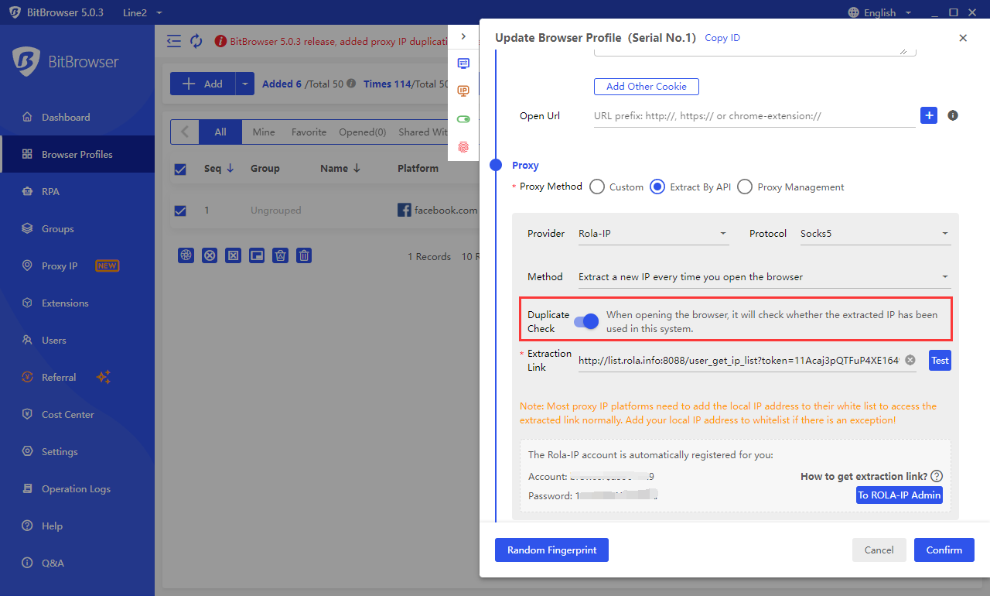Click the To ROLA-IP Admin button

(x=900, y=495)
